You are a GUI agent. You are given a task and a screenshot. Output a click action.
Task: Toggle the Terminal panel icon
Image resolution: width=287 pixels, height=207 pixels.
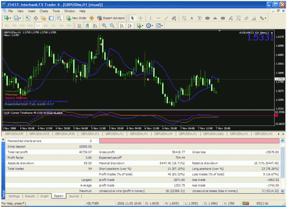51,18
